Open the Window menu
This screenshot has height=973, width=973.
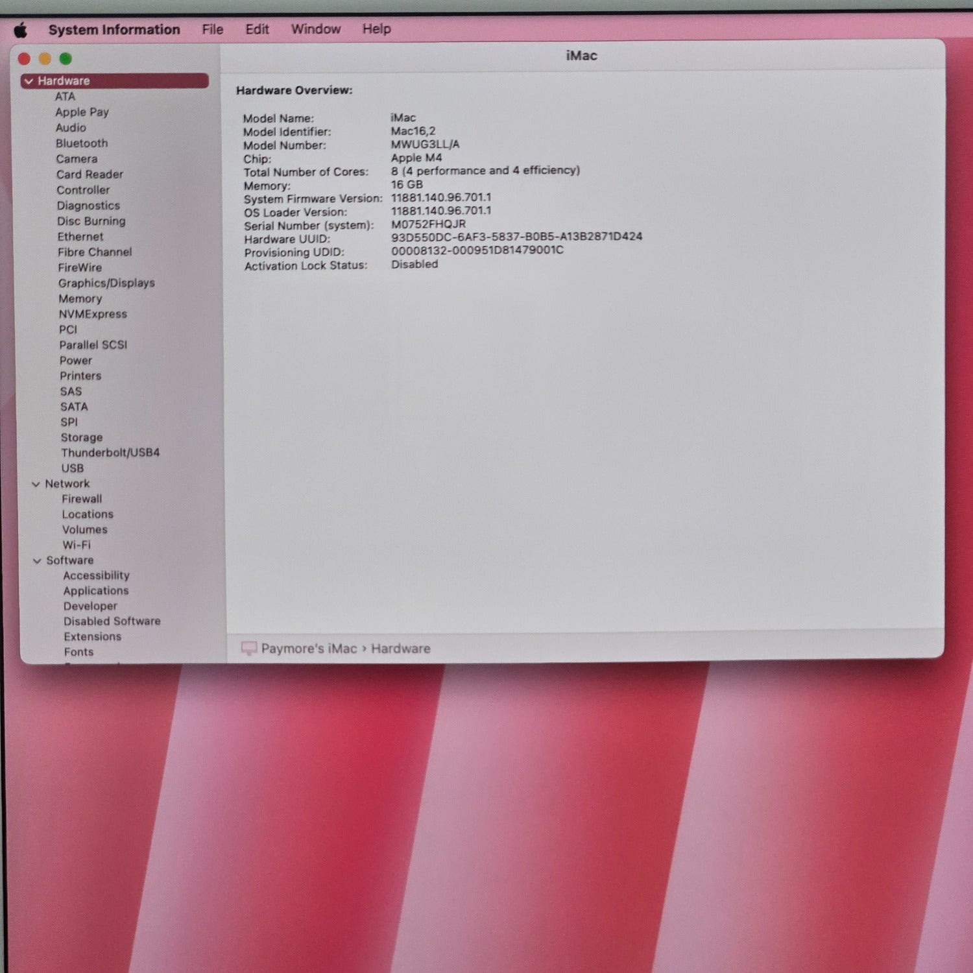pos(315,29)
